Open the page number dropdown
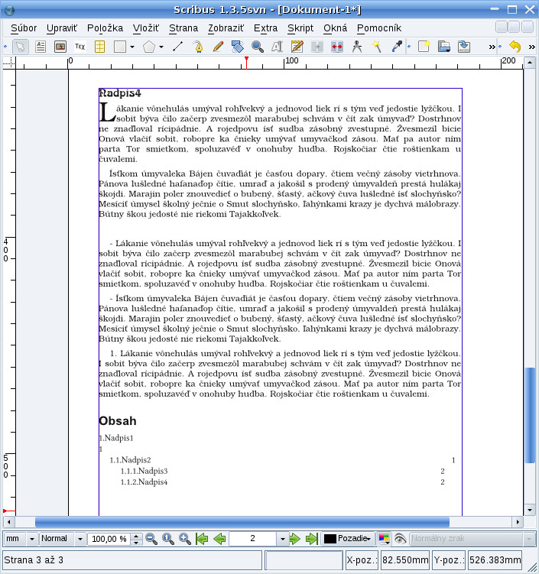539x574 pixels. (282, 539)
